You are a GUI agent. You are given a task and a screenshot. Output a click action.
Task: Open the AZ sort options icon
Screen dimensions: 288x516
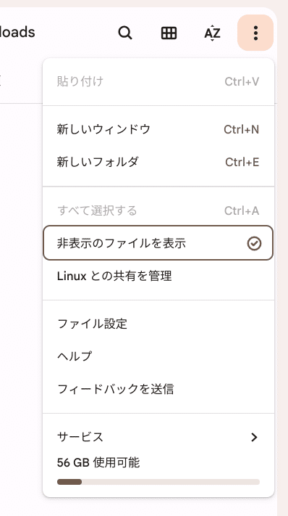[x=212, y=33]
